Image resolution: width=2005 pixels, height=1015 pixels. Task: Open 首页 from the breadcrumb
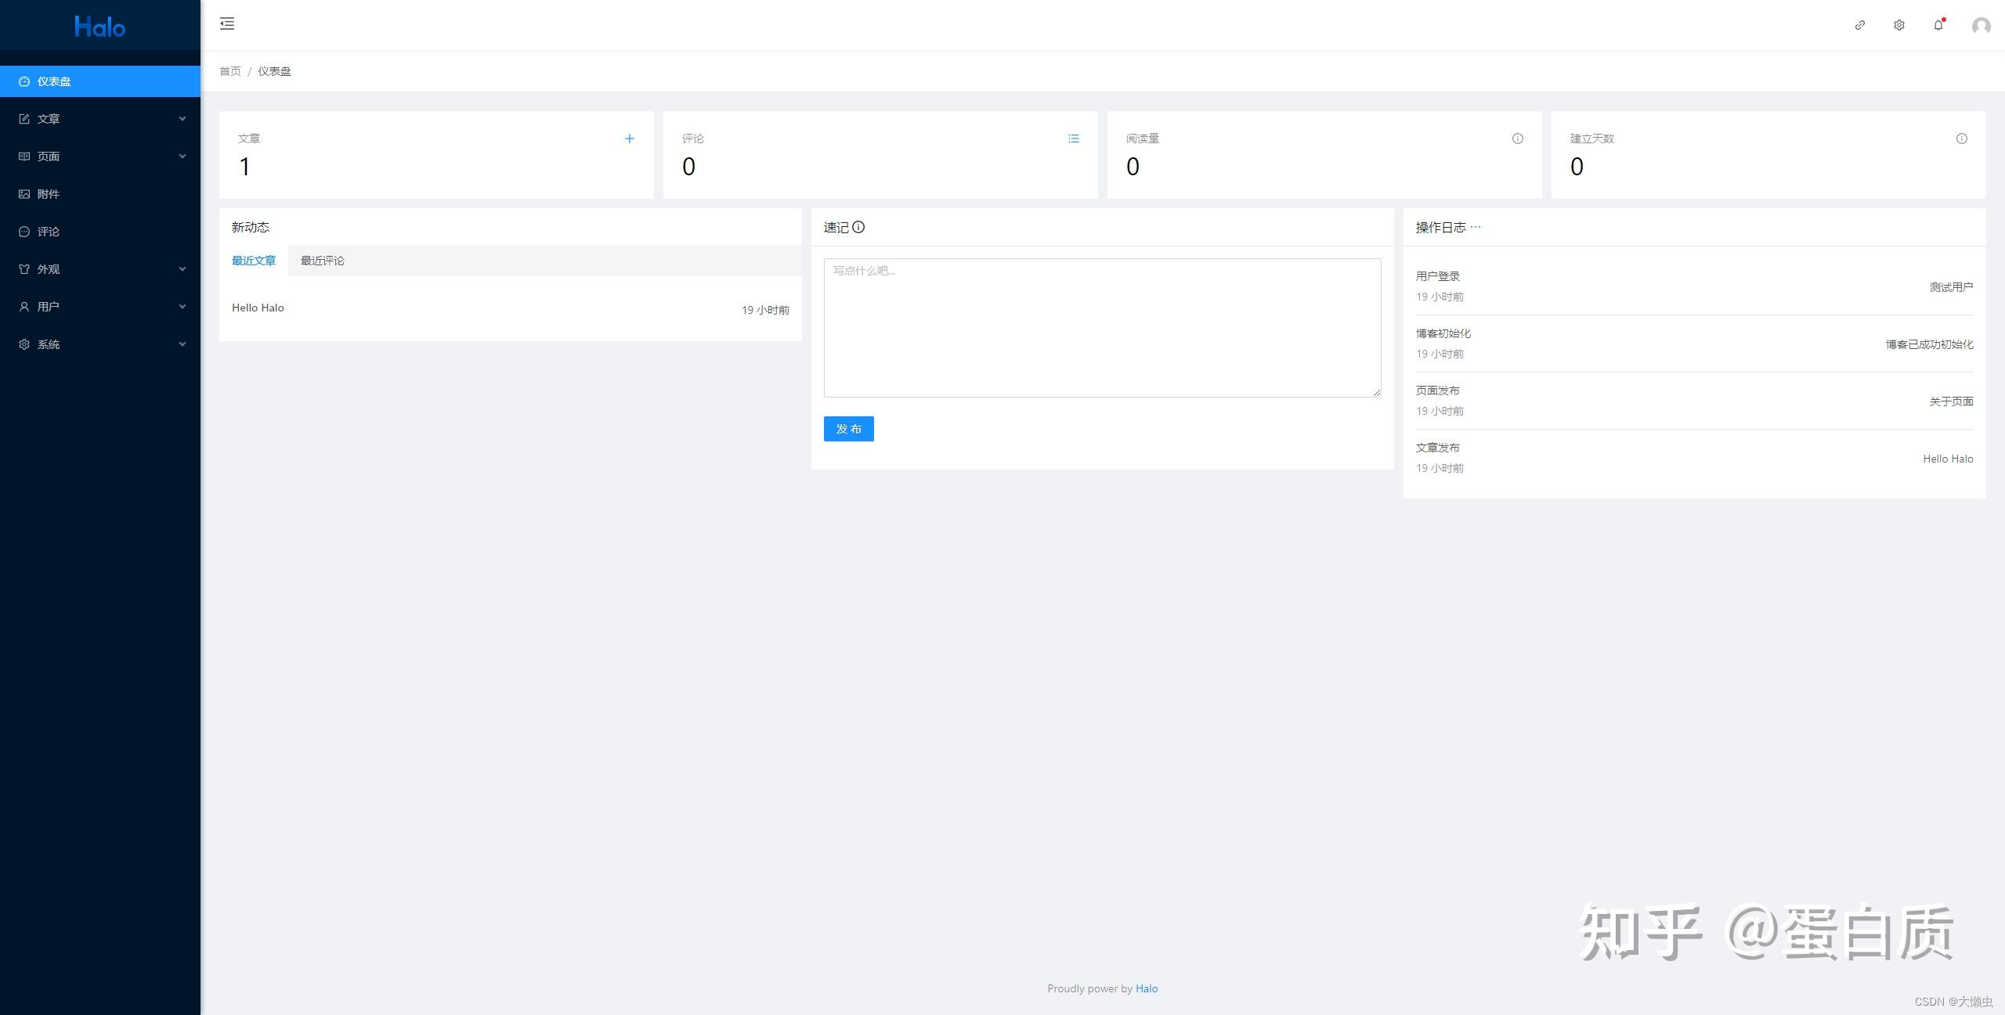point(230,70)
